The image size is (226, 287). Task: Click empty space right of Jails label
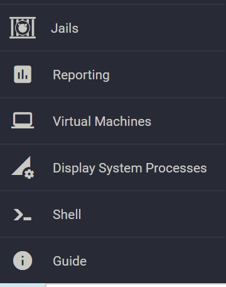point(151,28)
